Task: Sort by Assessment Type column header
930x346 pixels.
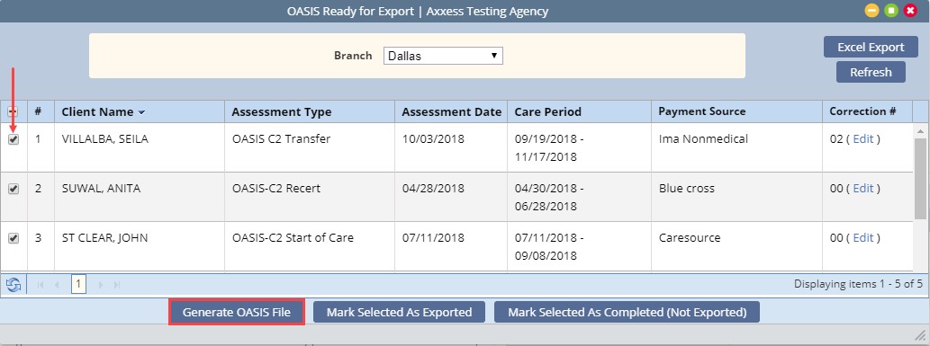Action: pos(281,111)
